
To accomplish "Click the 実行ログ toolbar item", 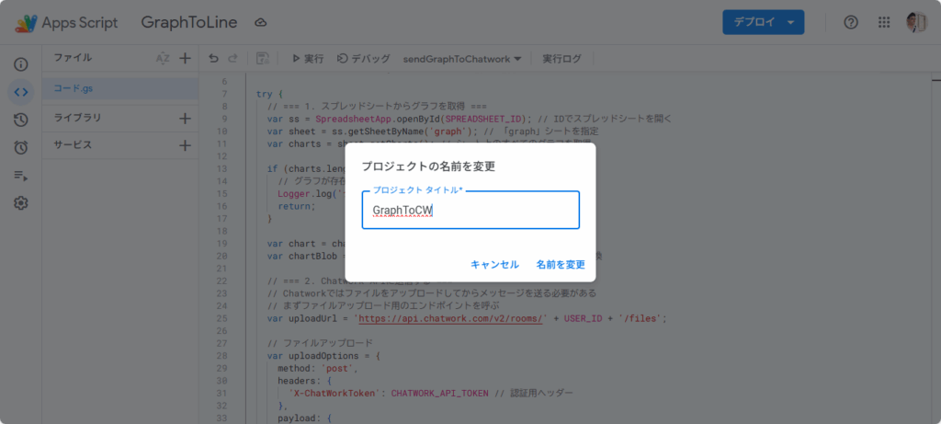I will [x=561, y=59].
